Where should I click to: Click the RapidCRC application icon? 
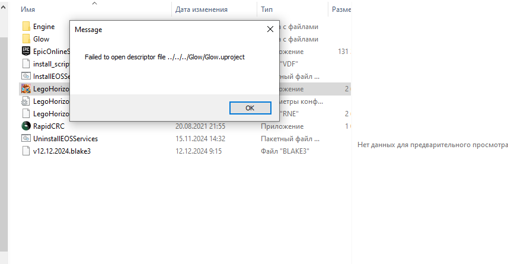click(x=26, y=126)
